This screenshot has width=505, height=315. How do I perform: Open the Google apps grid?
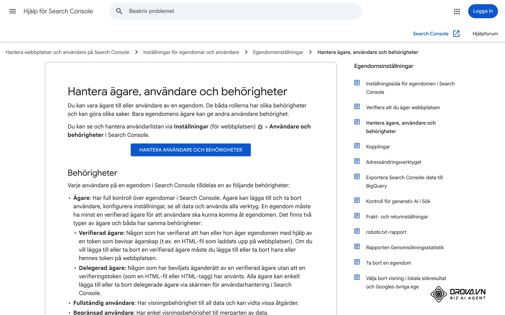[x=457, y=11]
